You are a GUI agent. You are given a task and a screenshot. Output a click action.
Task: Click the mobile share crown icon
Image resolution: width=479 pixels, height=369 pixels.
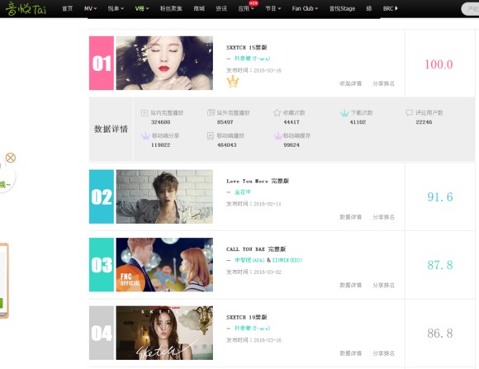[145, 136]
